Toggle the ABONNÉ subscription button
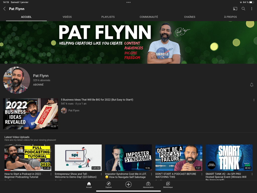Screen dimensions: 257x193 pyautogui.click(x=38, y=85)
